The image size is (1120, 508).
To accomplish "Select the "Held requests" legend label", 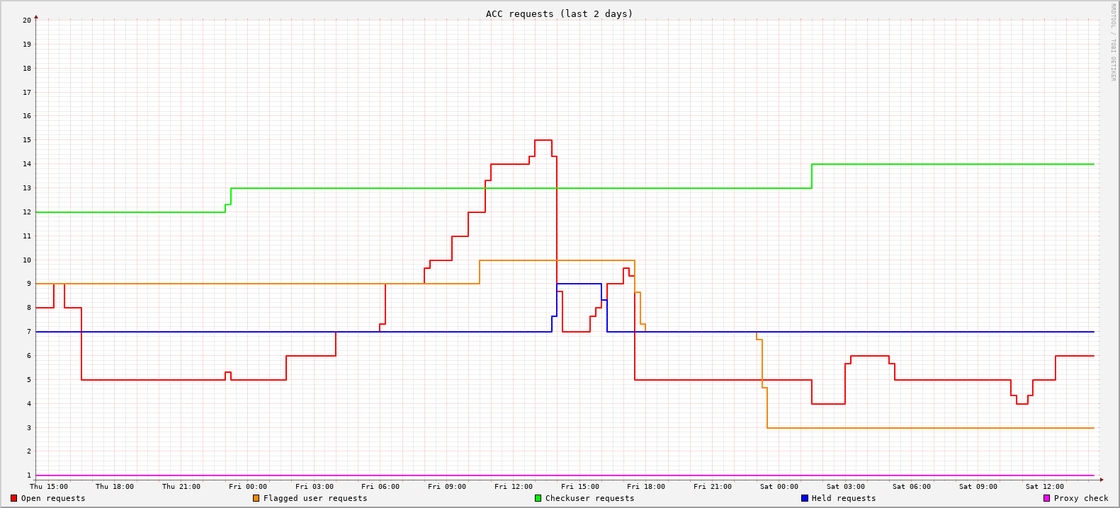I will [843, 498].
